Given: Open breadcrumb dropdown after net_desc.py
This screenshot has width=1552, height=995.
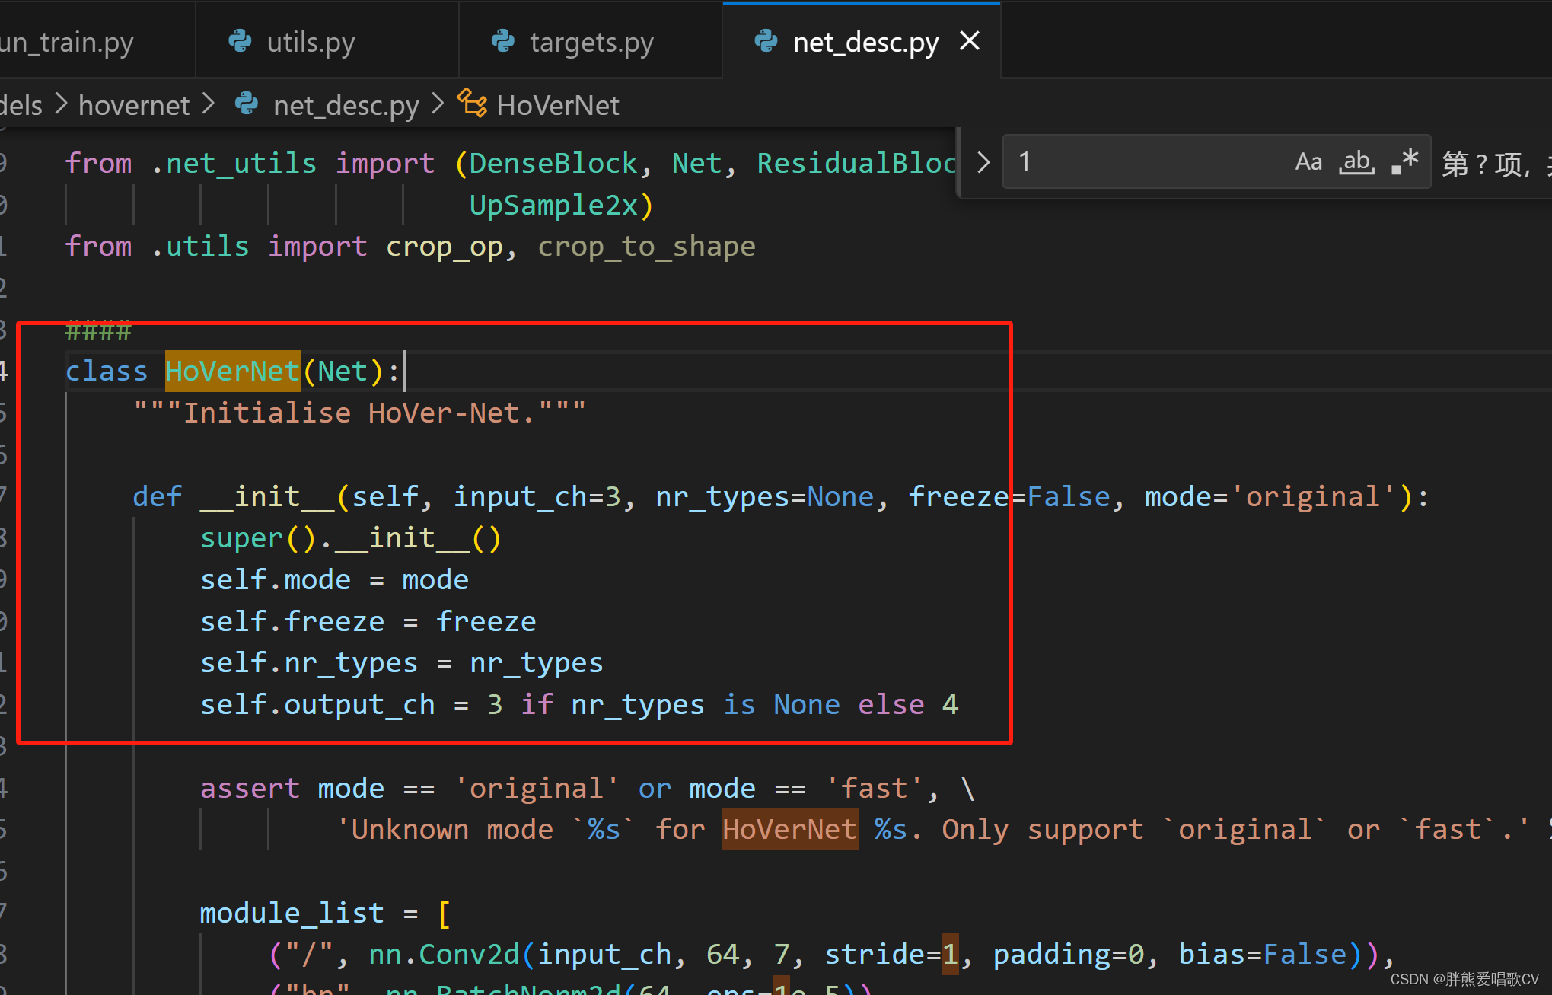Looking at the screenshot, I should click(438, 104).
